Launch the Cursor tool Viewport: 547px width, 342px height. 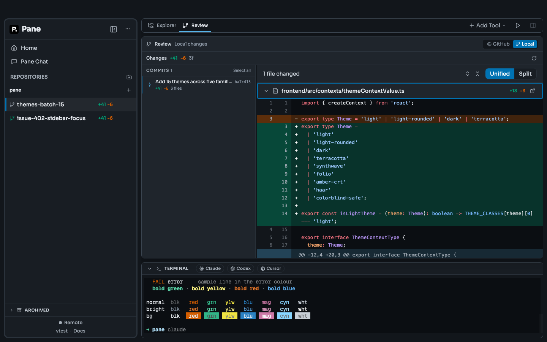point(271,269)
